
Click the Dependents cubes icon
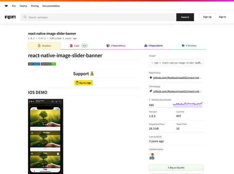tap(146, 46)
